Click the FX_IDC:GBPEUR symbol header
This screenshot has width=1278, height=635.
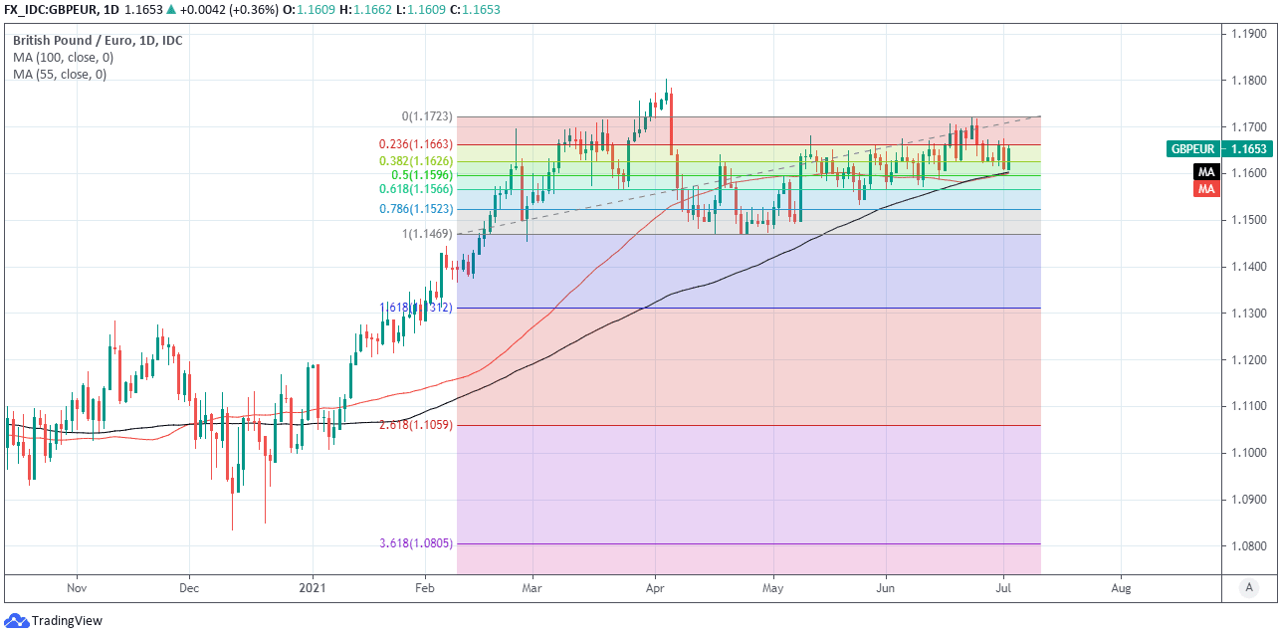pos(53,10)
